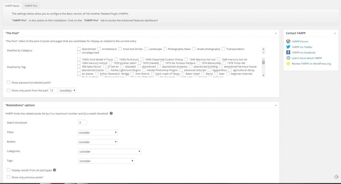
Task: Open Review YARPP on WordPress.org link
Action: [x=311, y=64]
